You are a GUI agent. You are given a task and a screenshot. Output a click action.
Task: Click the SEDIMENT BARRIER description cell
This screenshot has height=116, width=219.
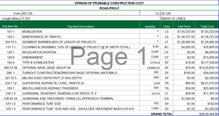81,42
